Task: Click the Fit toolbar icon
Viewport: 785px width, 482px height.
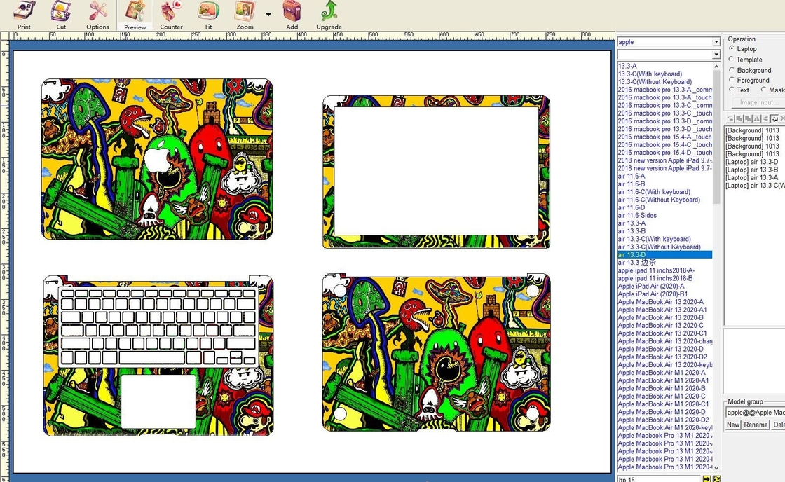Action: click(x=208, y=15)
